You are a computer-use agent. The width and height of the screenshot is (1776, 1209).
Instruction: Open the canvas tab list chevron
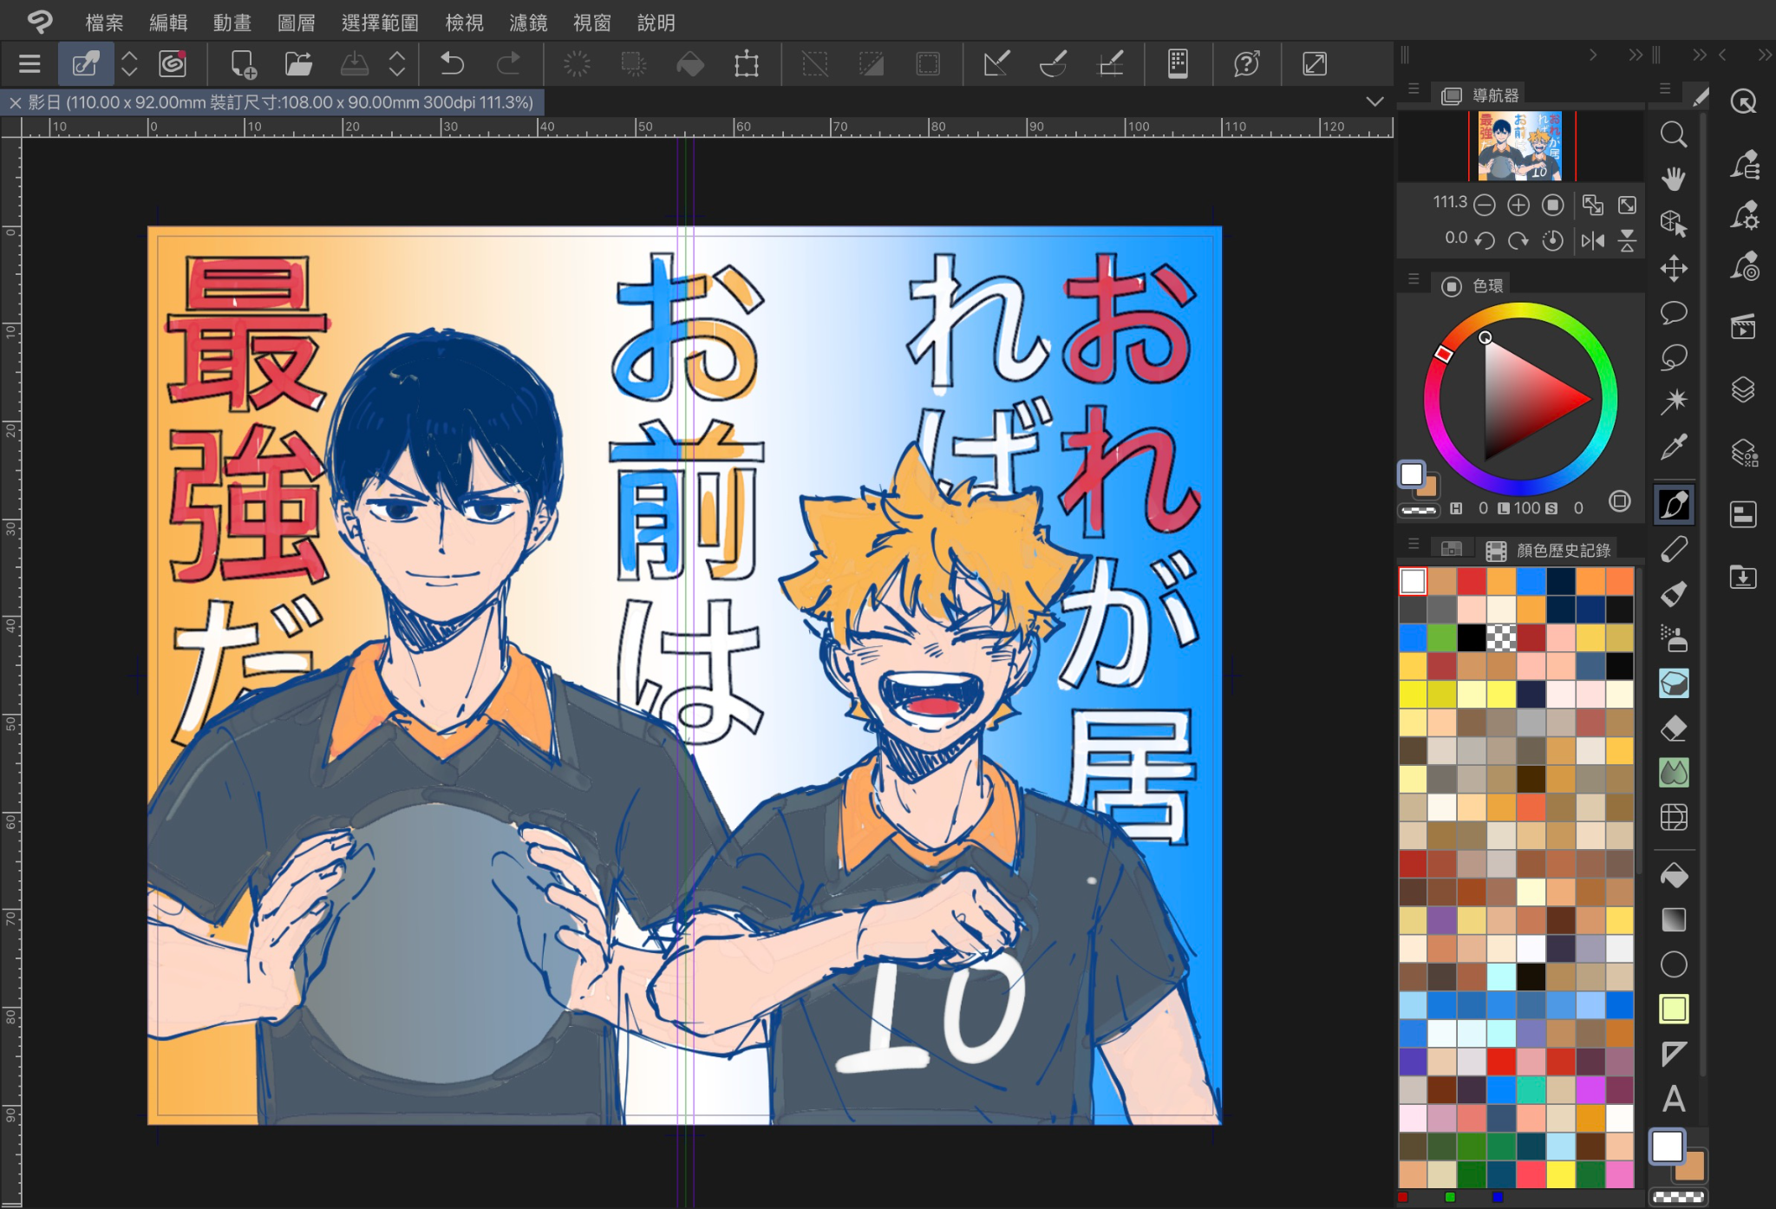tap(1374, 101)
